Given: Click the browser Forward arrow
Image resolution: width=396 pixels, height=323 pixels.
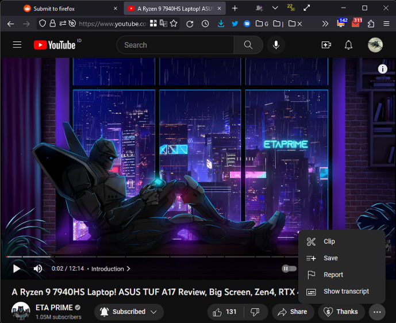Looking at the screenshot, I should tap(26, 24).
